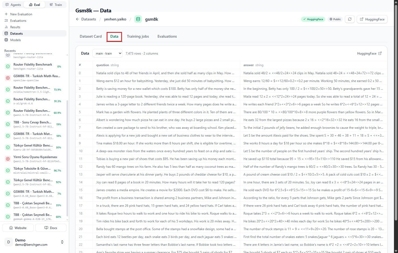
Task: Click the Datasets breadcrumb link
Action: 89,19
